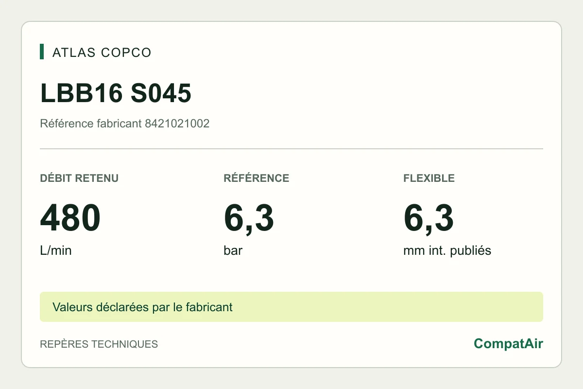Select the ATLAS COPCO manufacturer label
The image size is (583, 389).
point(102,53)
